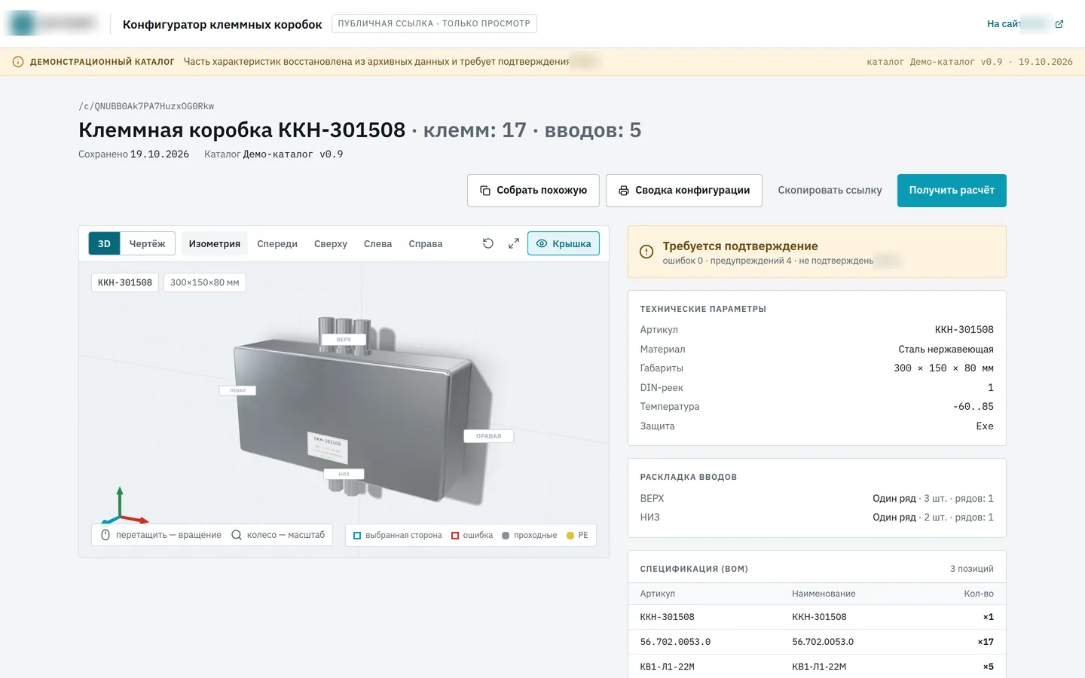Click the warning icon in Требуется подтверждение

pos(646,252)
